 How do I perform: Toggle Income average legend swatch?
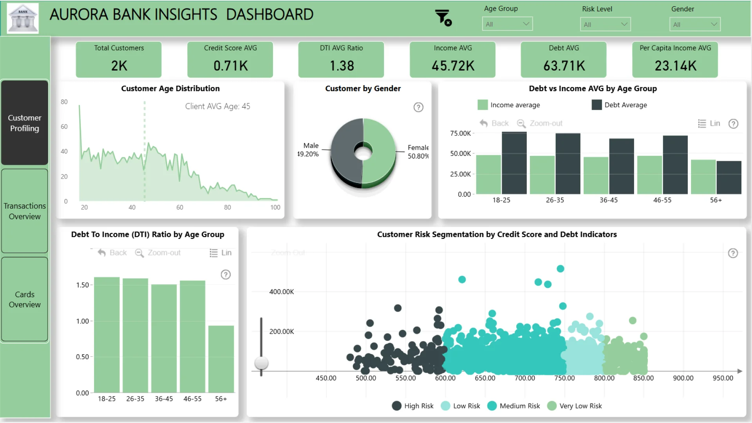tap(483, 105)
